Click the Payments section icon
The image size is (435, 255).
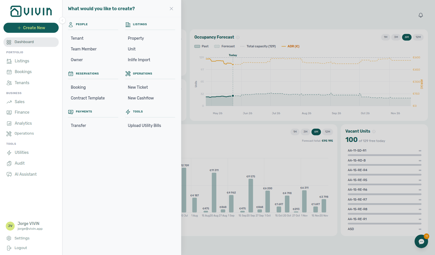[71, 112]
